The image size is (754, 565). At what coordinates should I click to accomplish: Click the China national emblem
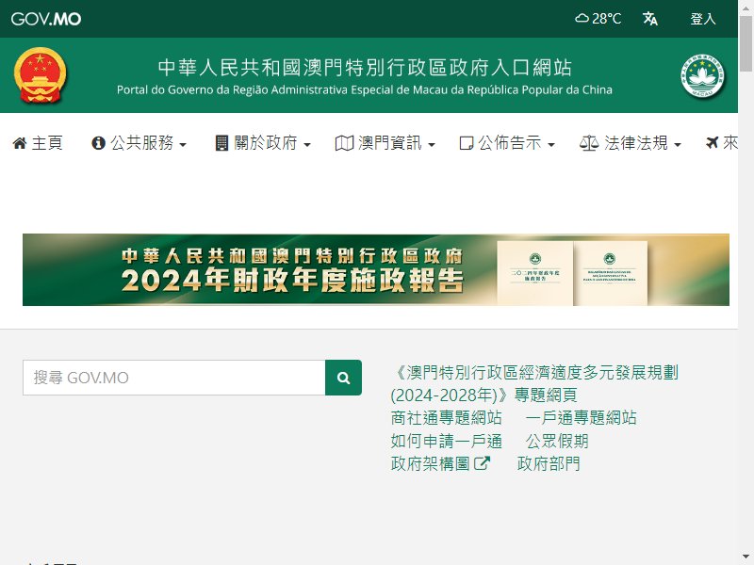40,75
